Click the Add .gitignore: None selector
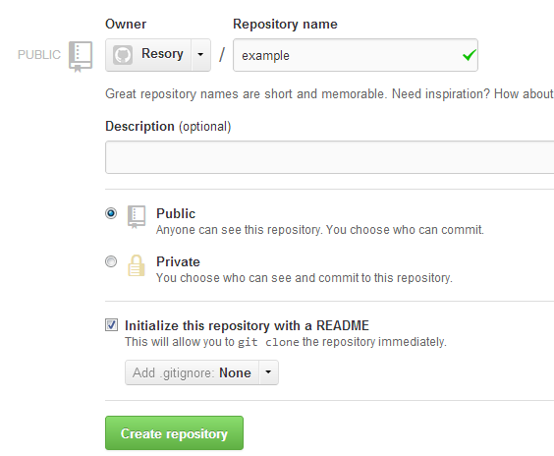Image resolution: width=554 pixels, height=456 pixels. click(201, 372)
